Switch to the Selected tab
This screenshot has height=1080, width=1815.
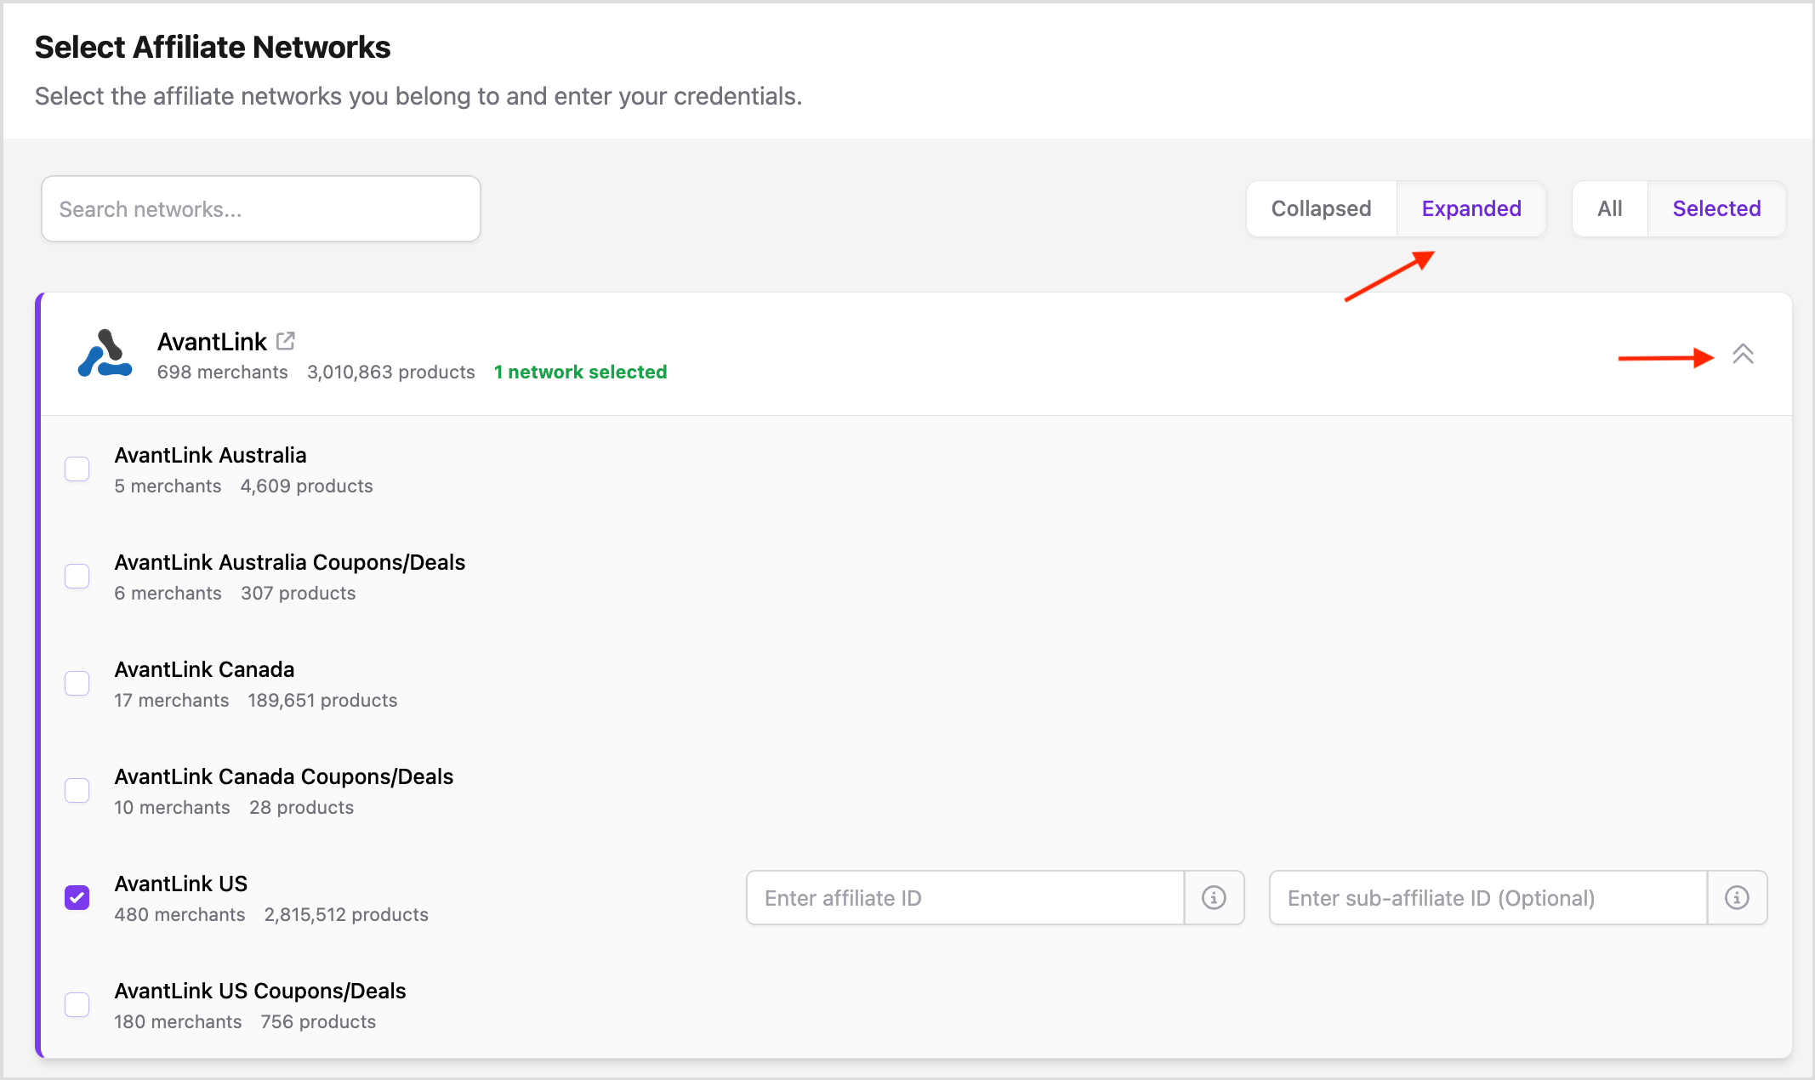pyautogui.click(x=1716, y=208)
